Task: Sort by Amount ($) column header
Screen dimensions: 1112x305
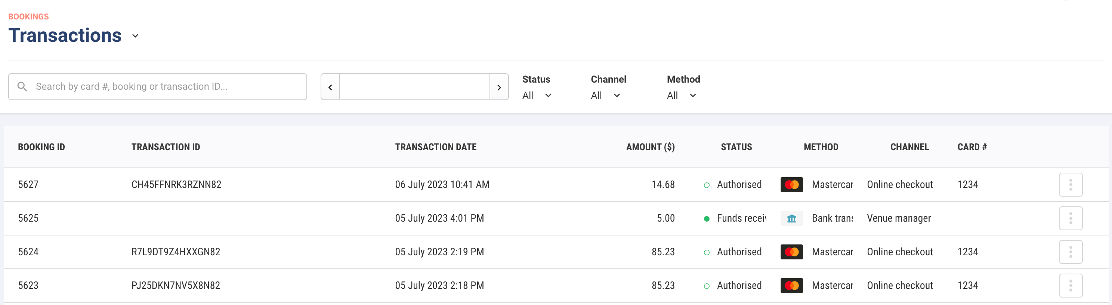Action: pyautogui.click(x=650, y=147)
